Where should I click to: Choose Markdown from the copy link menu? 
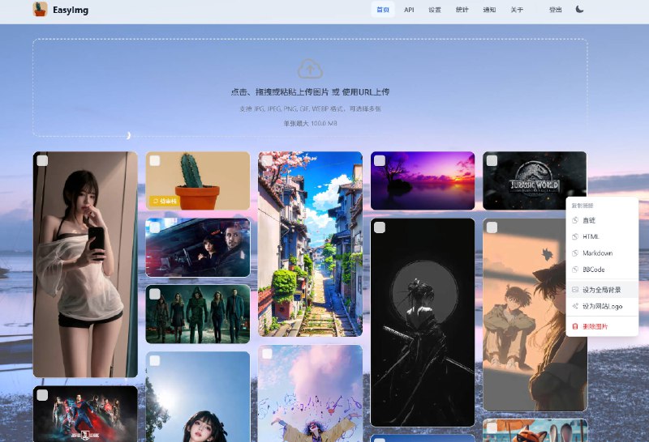[x=597, y=253]
